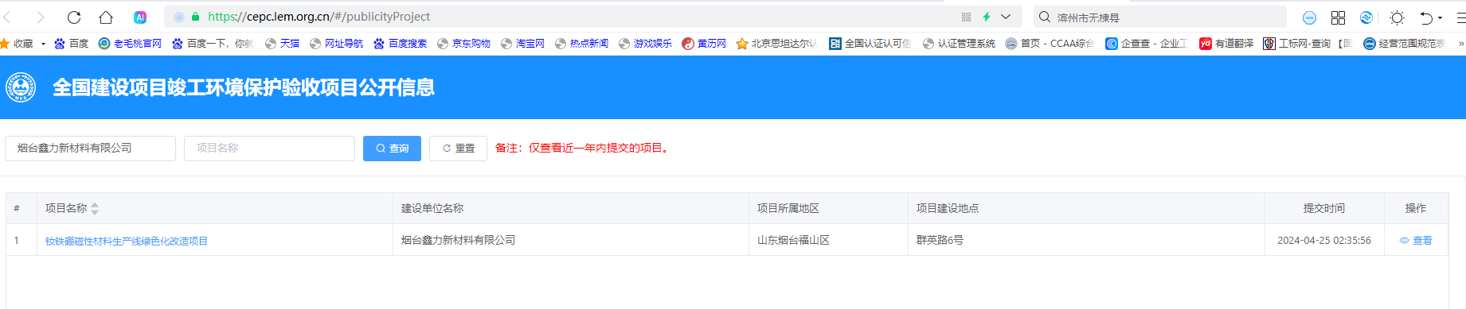Open the 有道翻译 bookmark
This screenshot has width=1466, height=309.
(x=1226, y=44)
